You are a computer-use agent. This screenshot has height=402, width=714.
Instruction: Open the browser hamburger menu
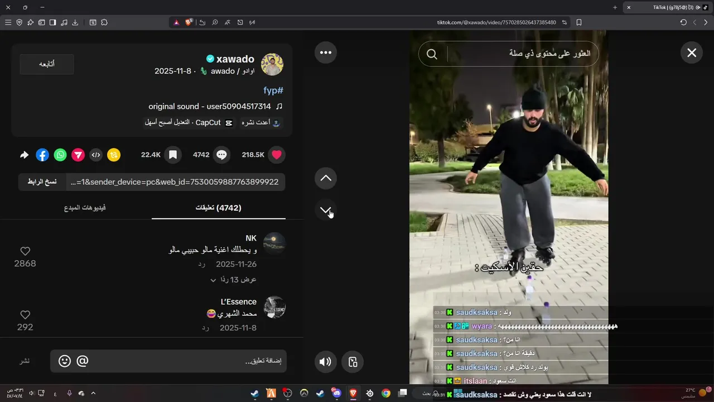8,22
